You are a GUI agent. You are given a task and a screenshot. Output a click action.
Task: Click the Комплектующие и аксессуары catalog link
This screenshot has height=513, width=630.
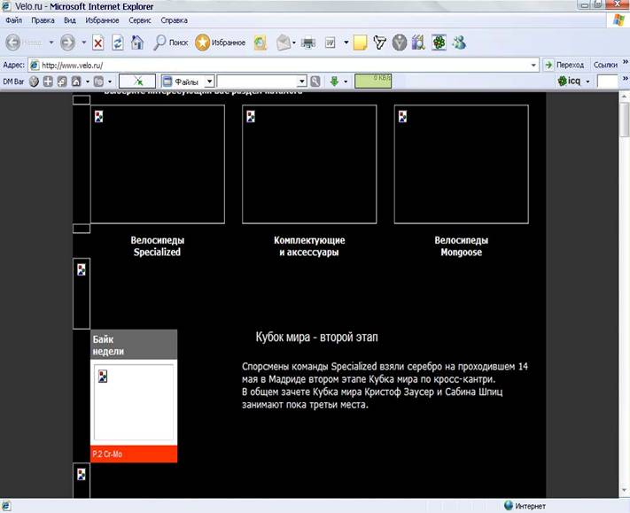click(309, 246)
